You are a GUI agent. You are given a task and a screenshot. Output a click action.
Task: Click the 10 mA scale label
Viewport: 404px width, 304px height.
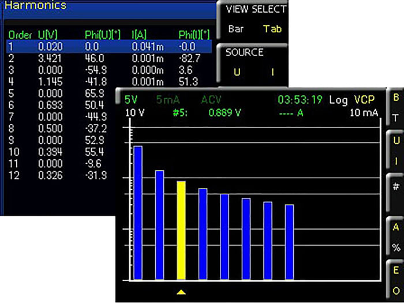(364, 113)
